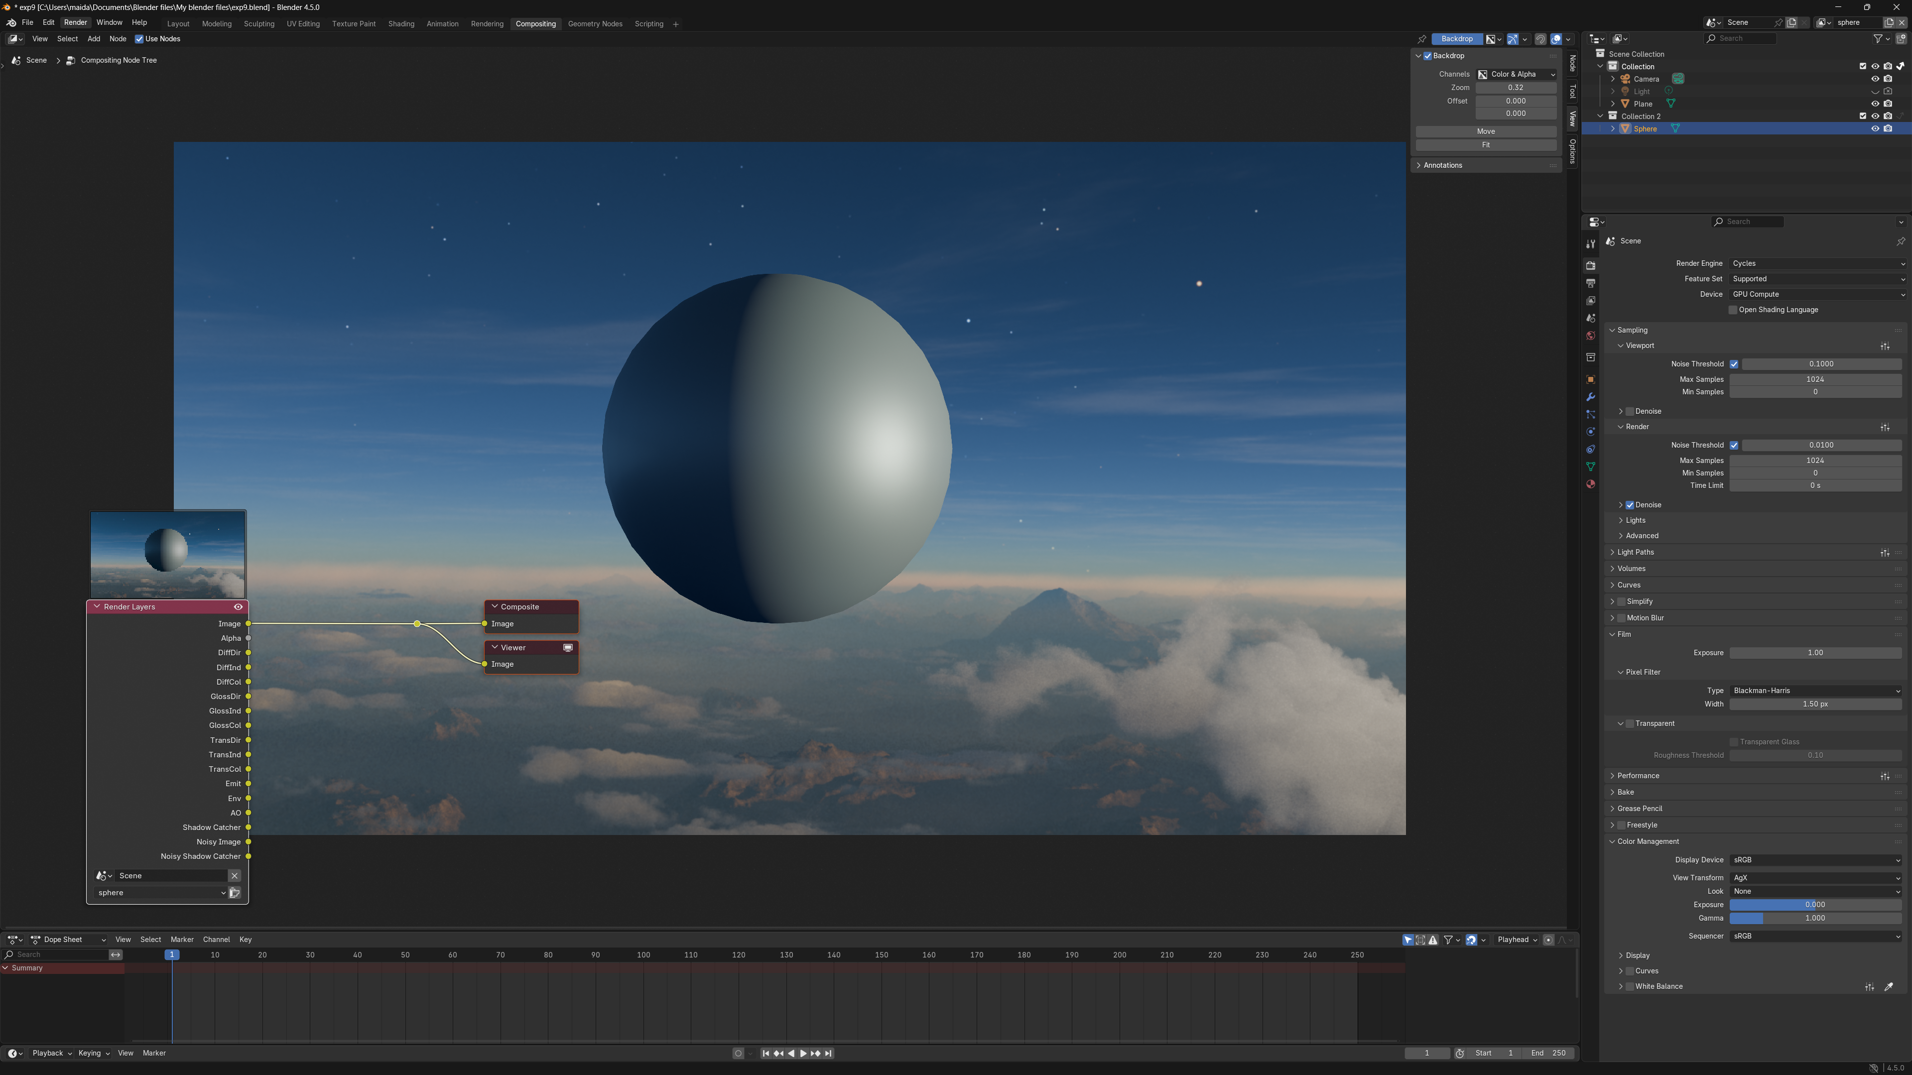Click the Camera object data icon in outliner
Screen dimensions: 1912x1075
(1678, 79)
